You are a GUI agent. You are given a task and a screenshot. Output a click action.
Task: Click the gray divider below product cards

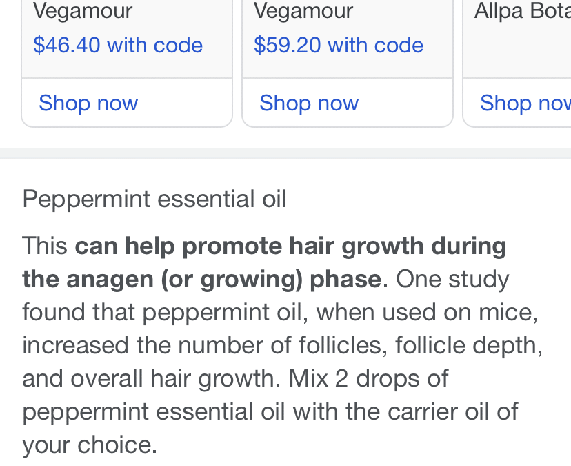pos(285,153)
